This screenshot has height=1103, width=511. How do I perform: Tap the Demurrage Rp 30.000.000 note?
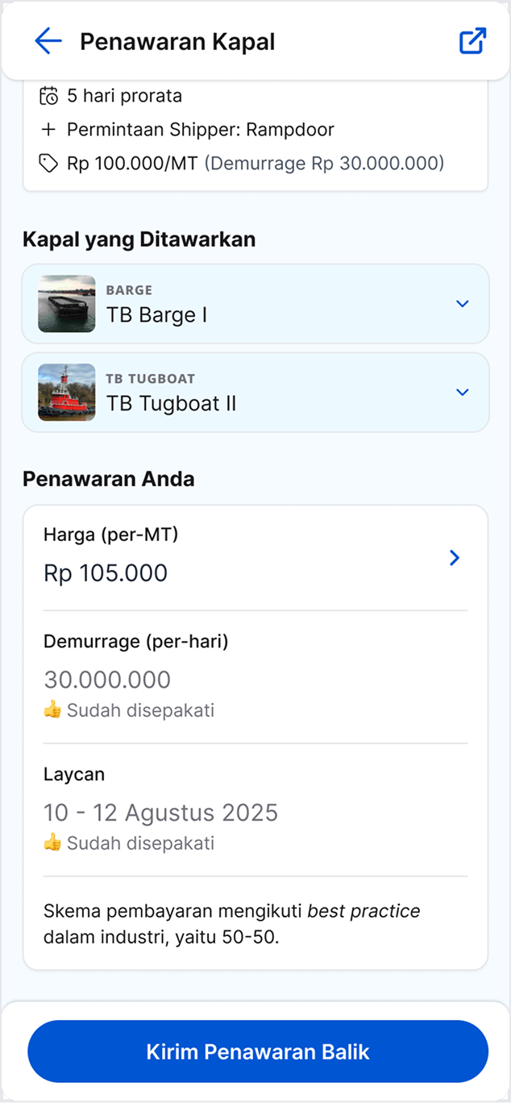pyautogui.click(x=324, y=164)
